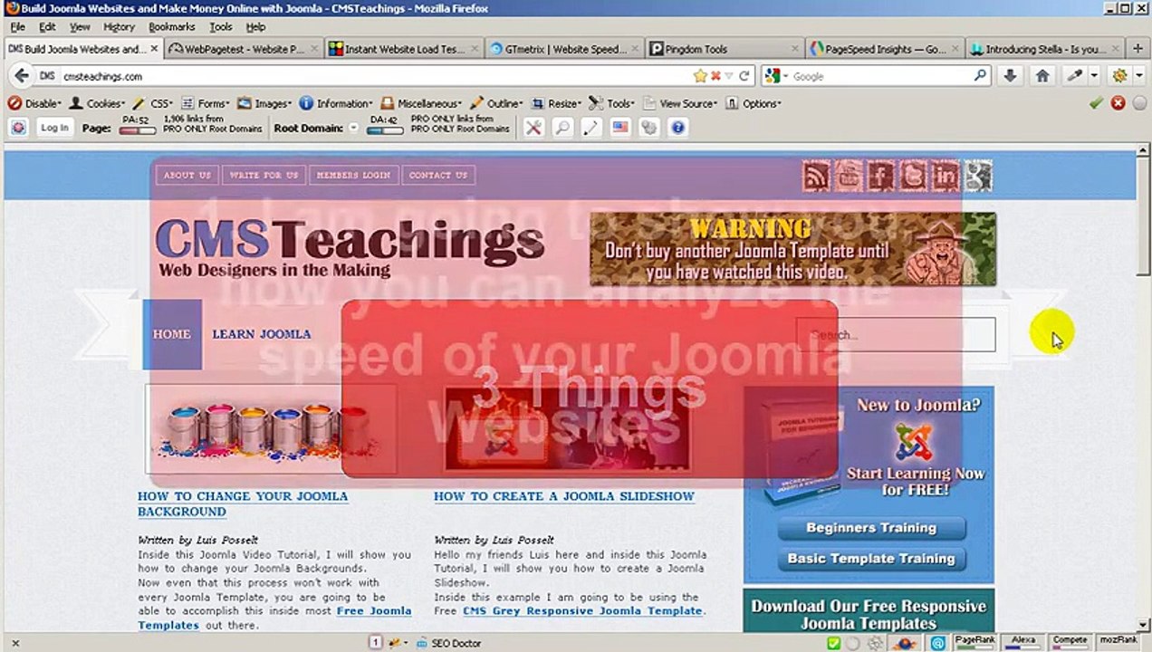Image resolution: width=1152 pixels, height=652 pixels.
Task: Click the Home button in Firefox toolbar
Action: pos(1042,76)
